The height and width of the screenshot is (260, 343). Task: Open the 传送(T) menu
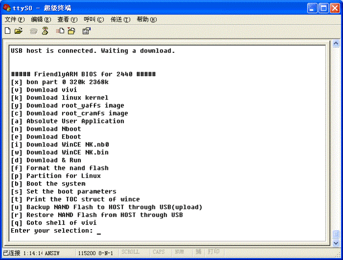coord(121,20)
